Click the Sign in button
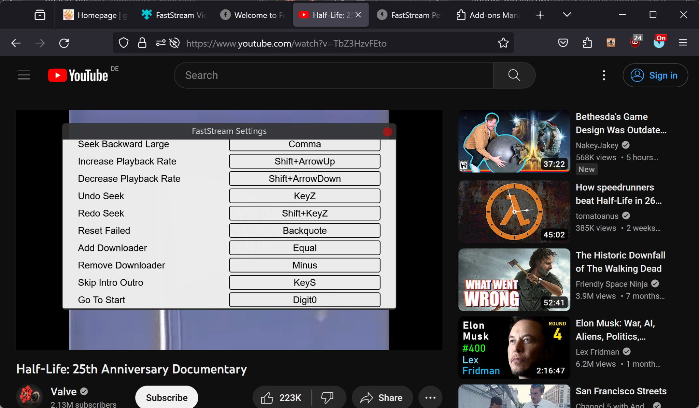 click(x=655, y=75)
